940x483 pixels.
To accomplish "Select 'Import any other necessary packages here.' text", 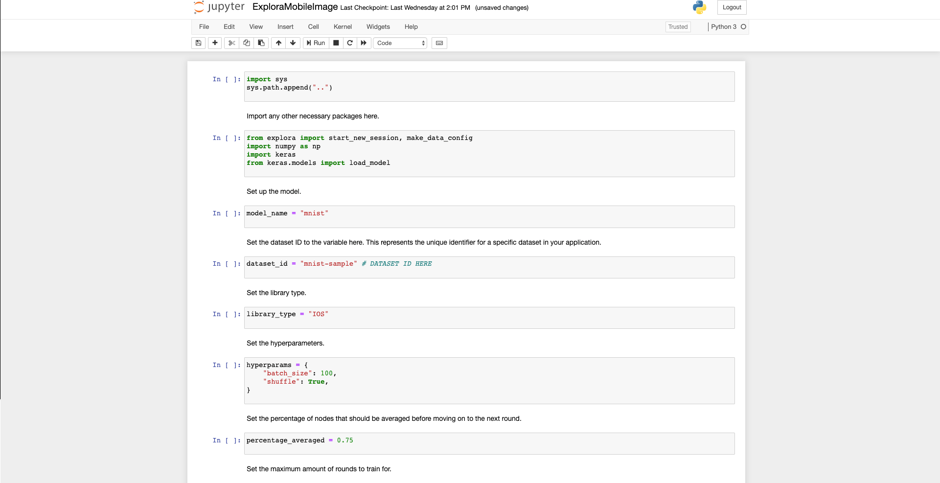I will (x=313, y=116).
